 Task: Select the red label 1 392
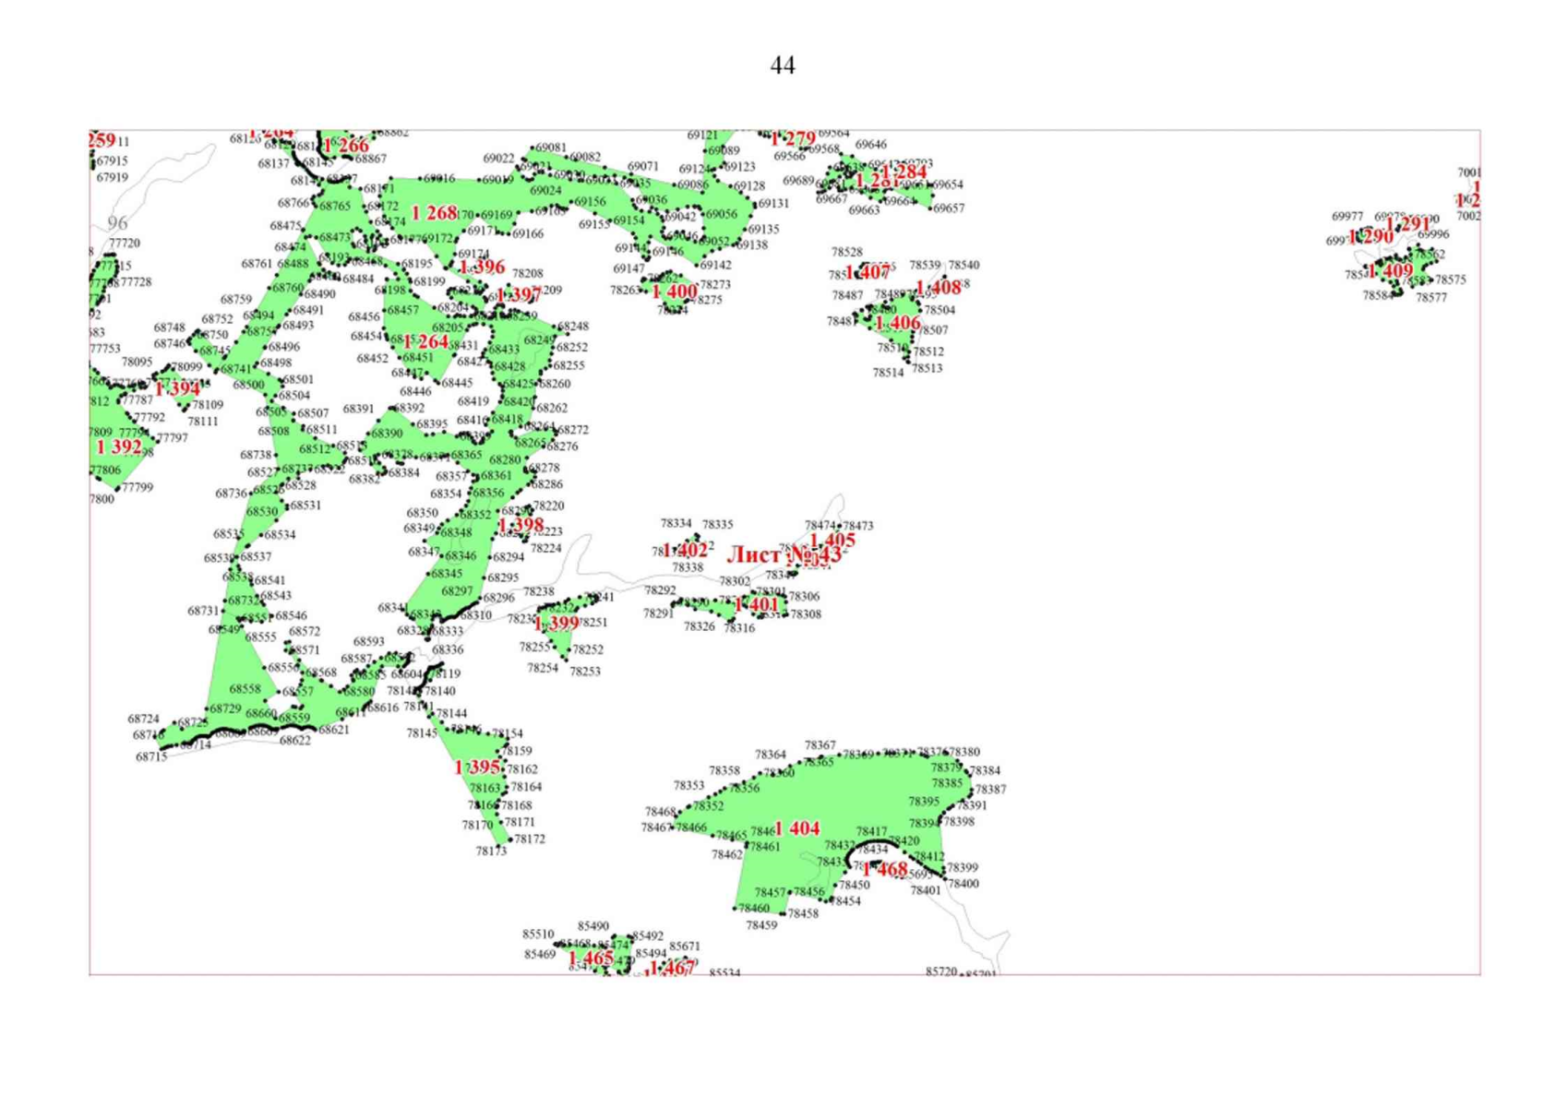(119, 447)
